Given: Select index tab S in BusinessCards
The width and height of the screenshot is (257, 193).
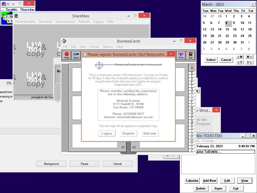Looking at the screenshot, I should 192,127.
